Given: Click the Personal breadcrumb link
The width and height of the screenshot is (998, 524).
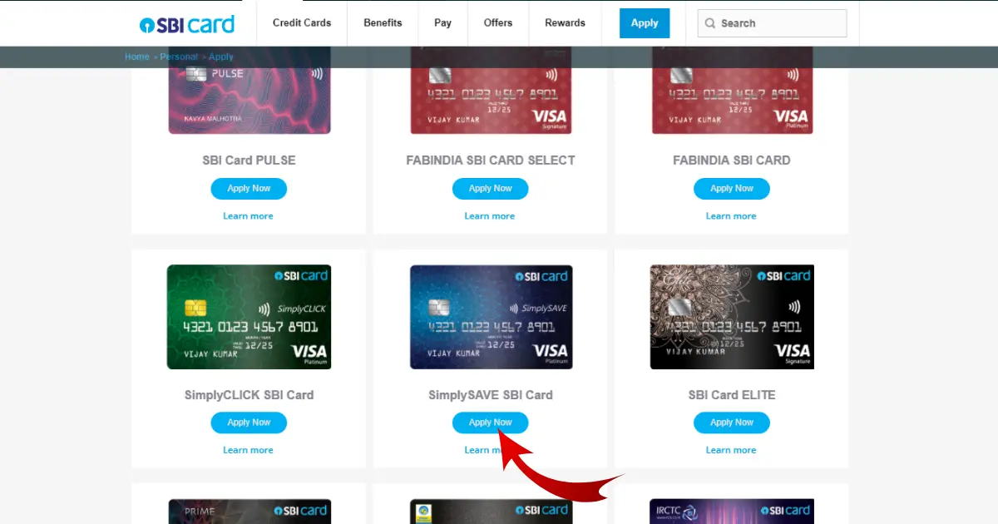Looking at the screenshot, I should [179, 57].
